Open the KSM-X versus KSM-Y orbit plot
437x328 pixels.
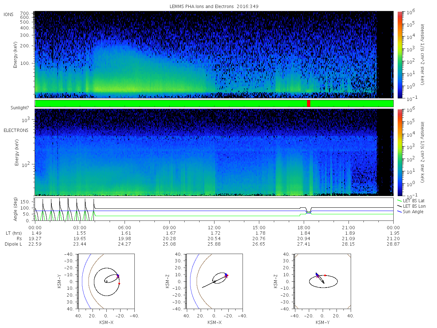pyautogui.click(x=106, y=281)
